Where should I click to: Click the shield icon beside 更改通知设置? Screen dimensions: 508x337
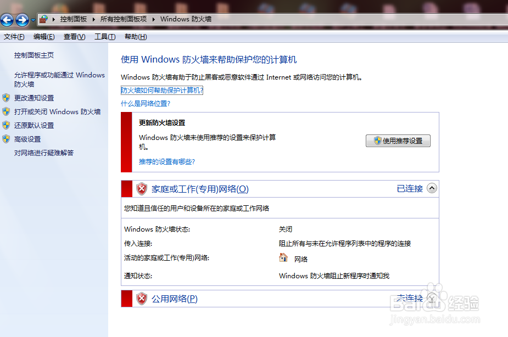tap(6, 98)
